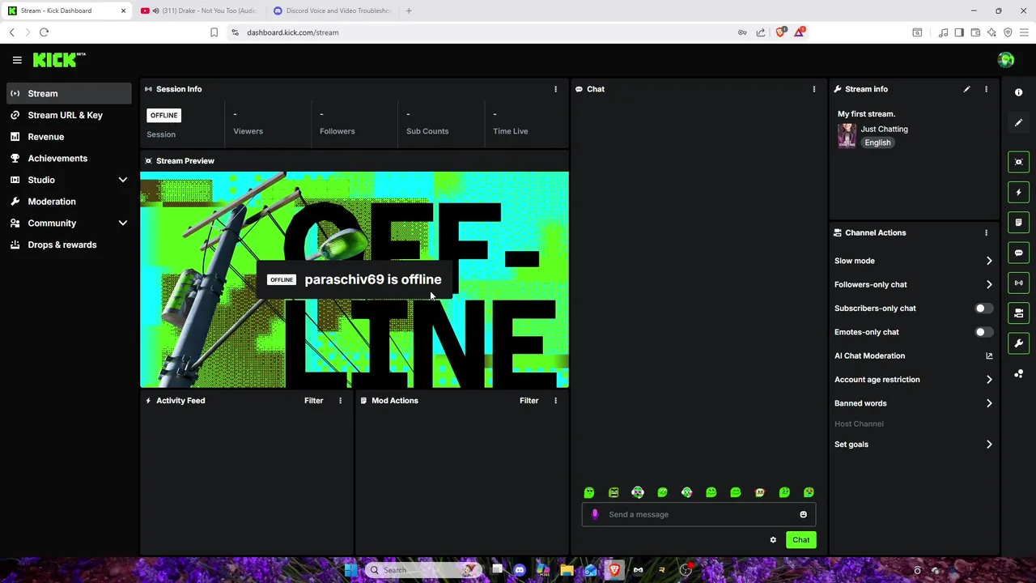Click the three-dots cluster icon in right rail
This screenshot has height=583, width=1036.
(x=1019, y=373)
